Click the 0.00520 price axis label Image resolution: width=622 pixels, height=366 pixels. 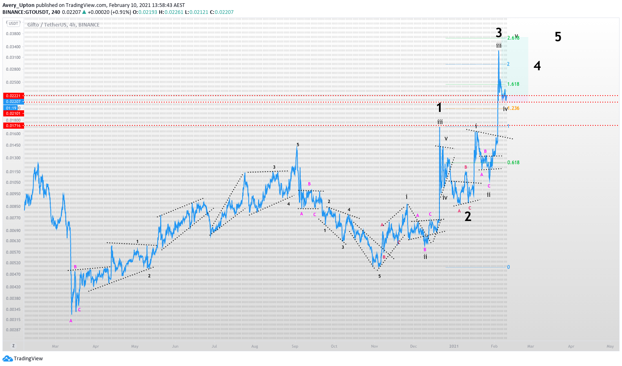tap(13, 263)
